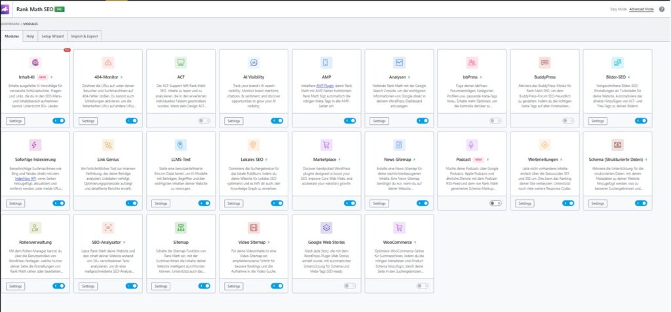Click the PRO badge next to Rank Math SEO
This screenshot has height=312, width=671.
pos(60,9)
